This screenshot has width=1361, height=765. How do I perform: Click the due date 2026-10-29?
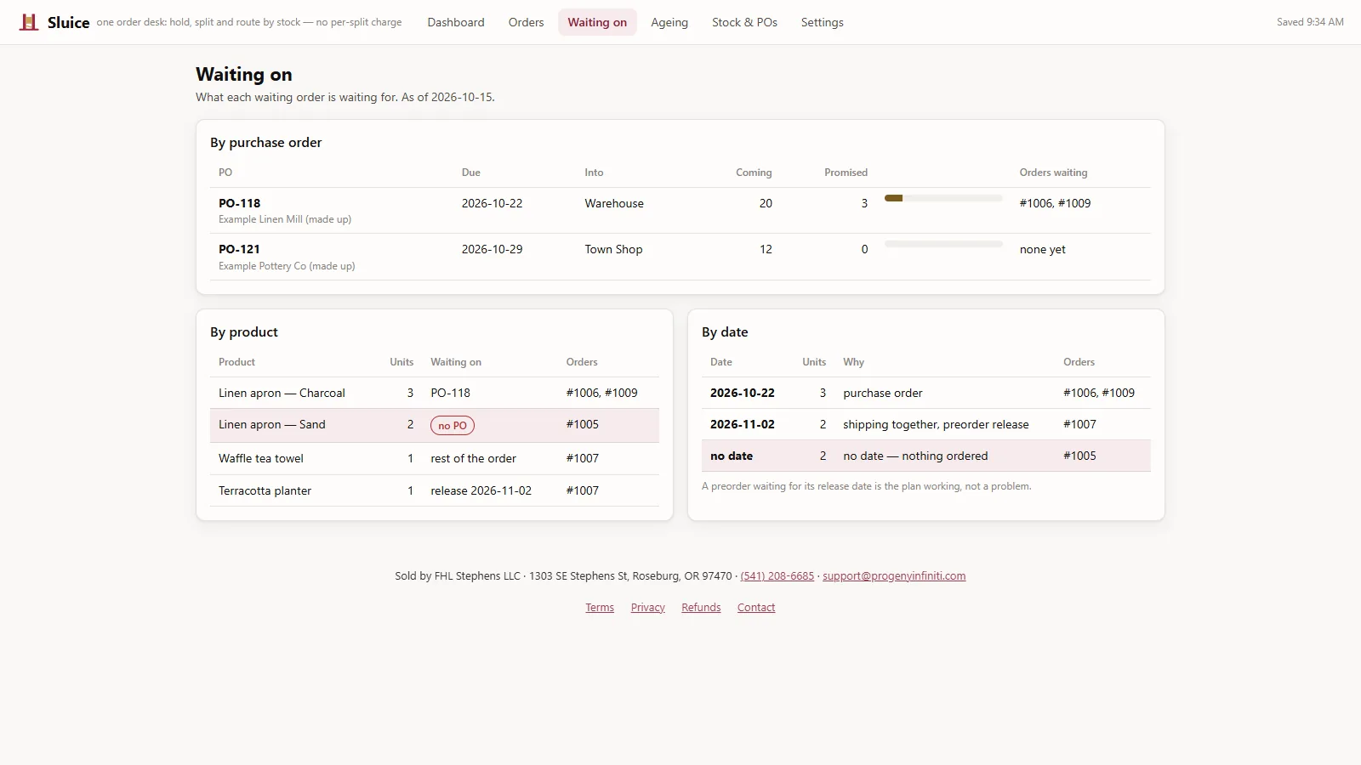[493, 249]
